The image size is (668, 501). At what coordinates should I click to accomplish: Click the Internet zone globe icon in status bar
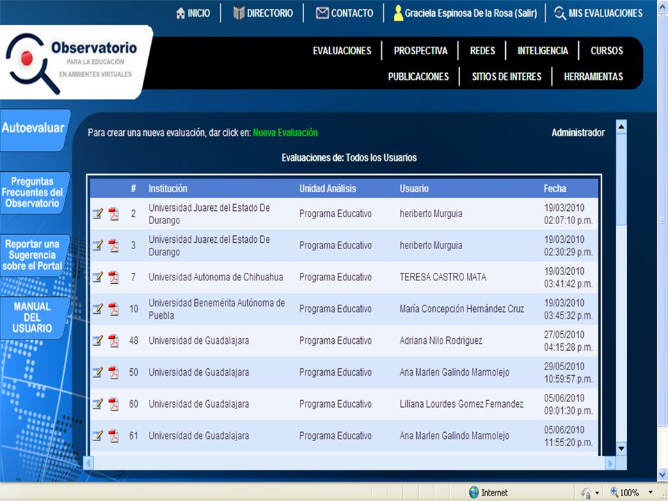tap(474, 493)
